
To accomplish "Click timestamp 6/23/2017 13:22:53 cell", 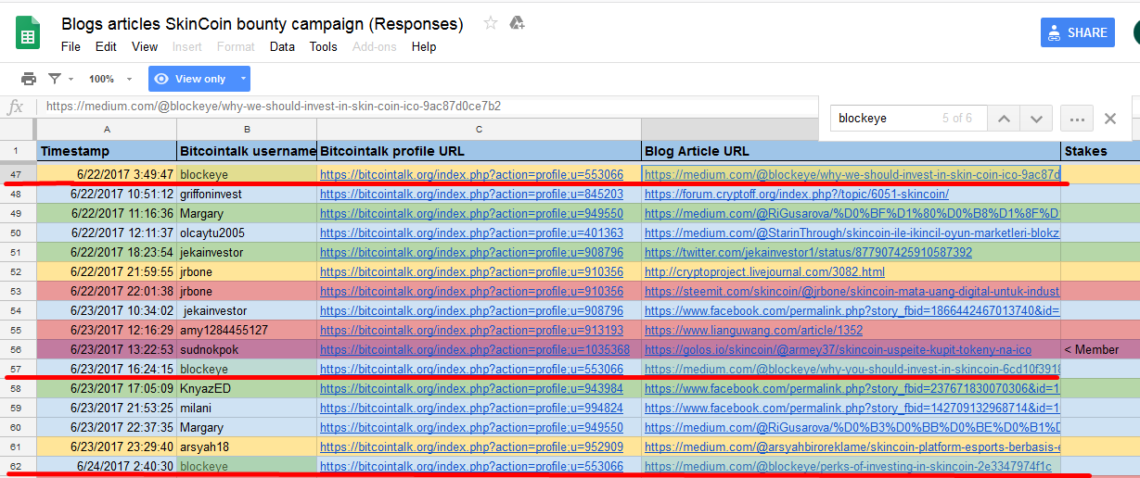I will pos(107,350).
